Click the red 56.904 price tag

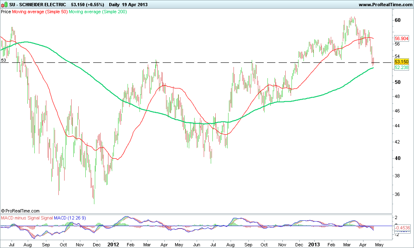point(401,38)
